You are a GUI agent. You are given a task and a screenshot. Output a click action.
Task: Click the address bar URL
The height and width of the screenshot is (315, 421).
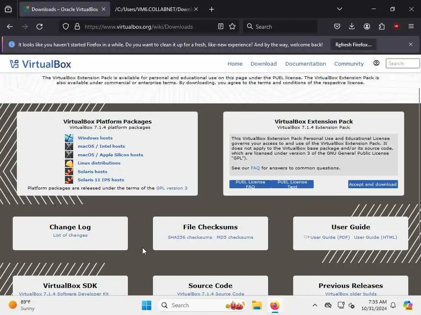[139, 27]
